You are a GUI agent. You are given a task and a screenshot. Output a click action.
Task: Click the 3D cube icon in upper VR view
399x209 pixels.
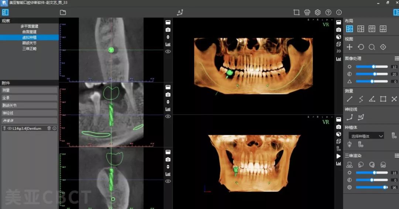click(338, 37)
